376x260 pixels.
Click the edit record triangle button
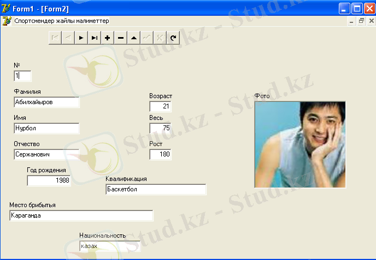click(x=134, y=38)
